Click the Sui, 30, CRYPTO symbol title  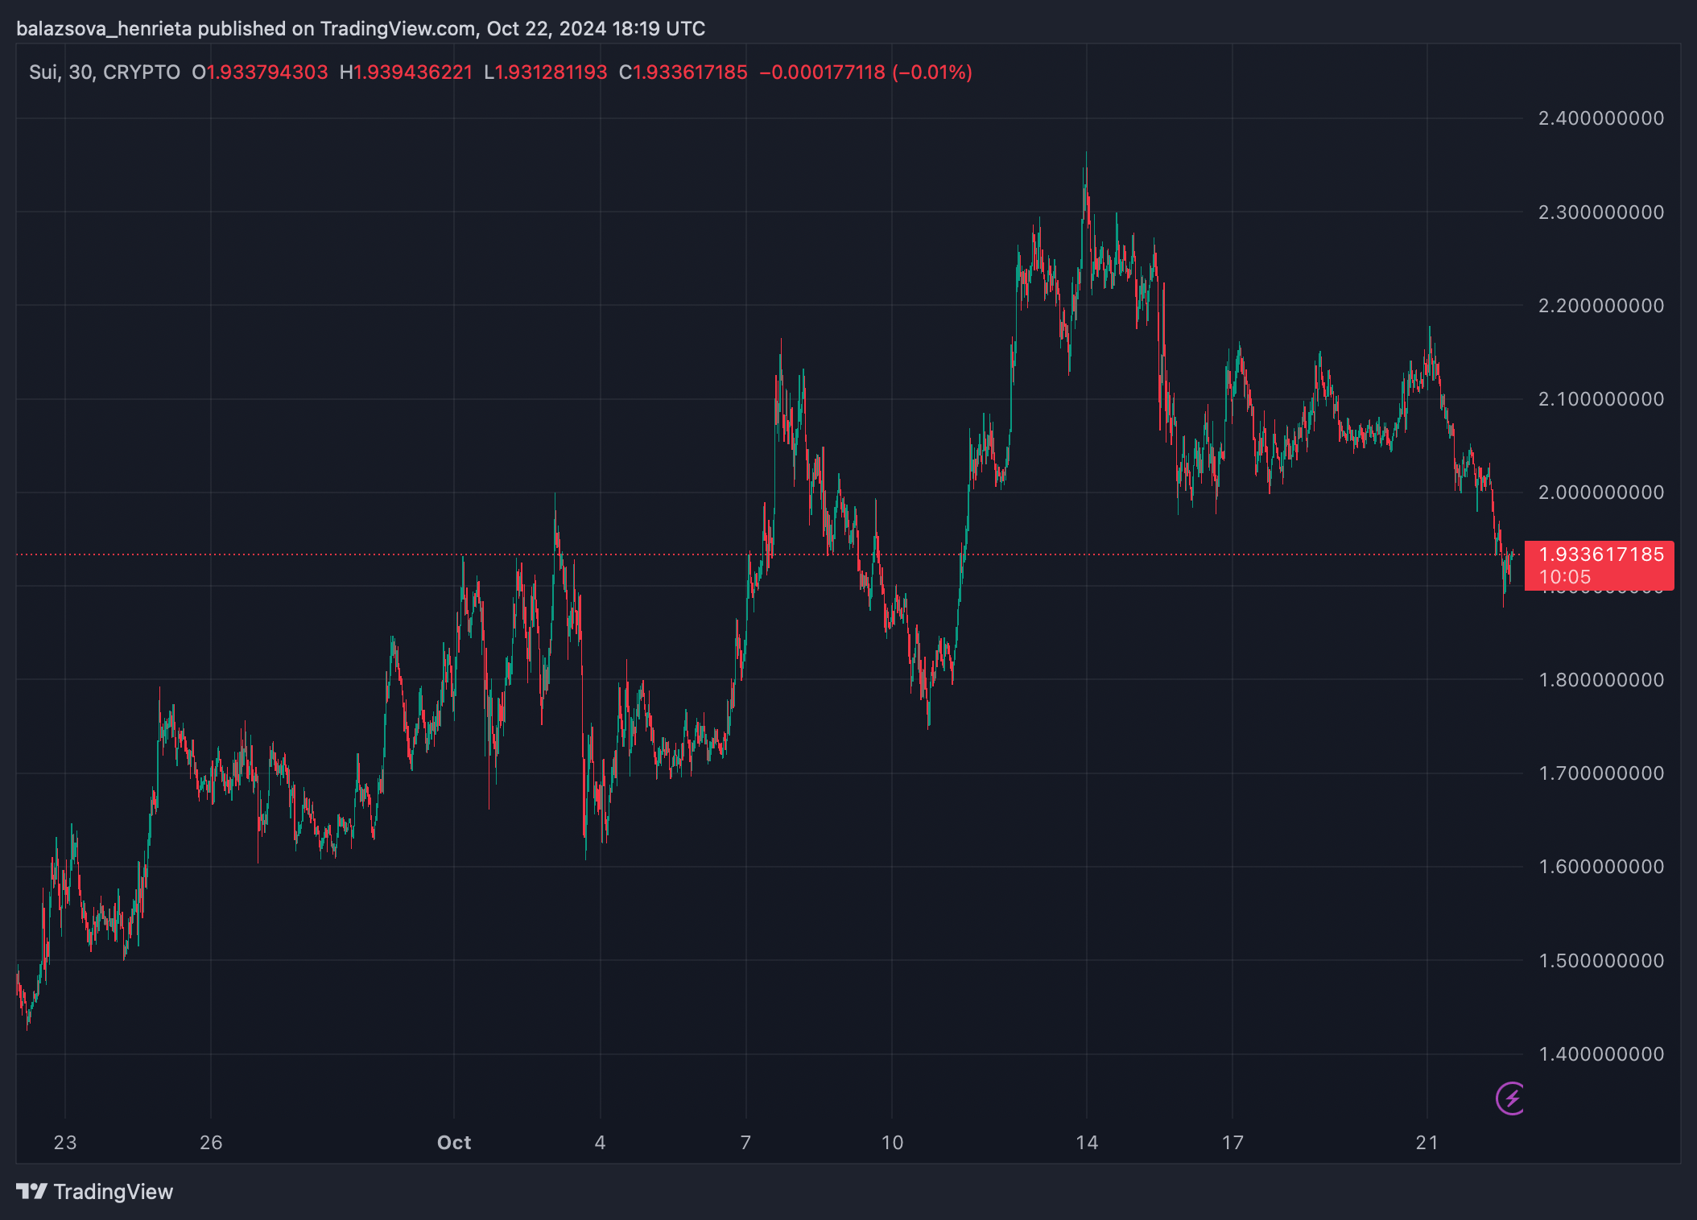coord(105,72)
